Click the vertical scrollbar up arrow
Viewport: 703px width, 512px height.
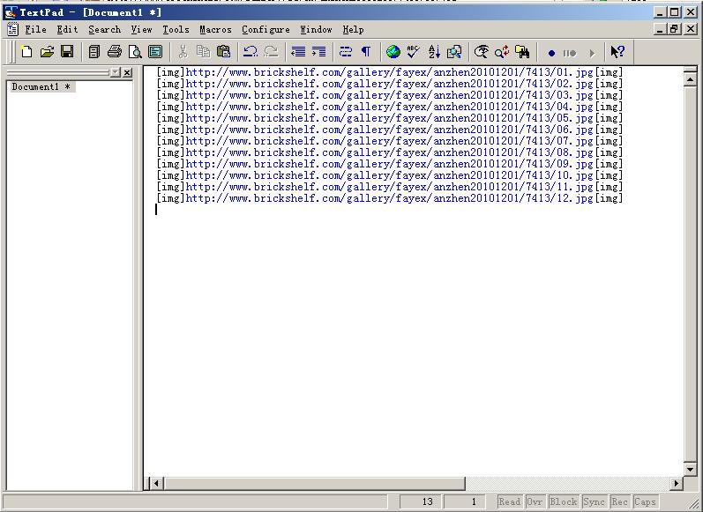690,79
